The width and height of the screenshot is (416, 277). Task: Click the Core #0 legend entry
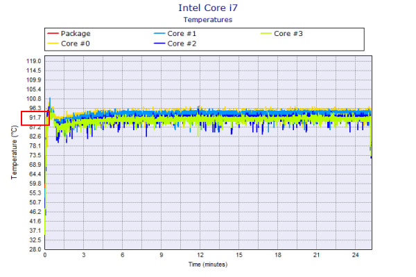tap(69, 44)
